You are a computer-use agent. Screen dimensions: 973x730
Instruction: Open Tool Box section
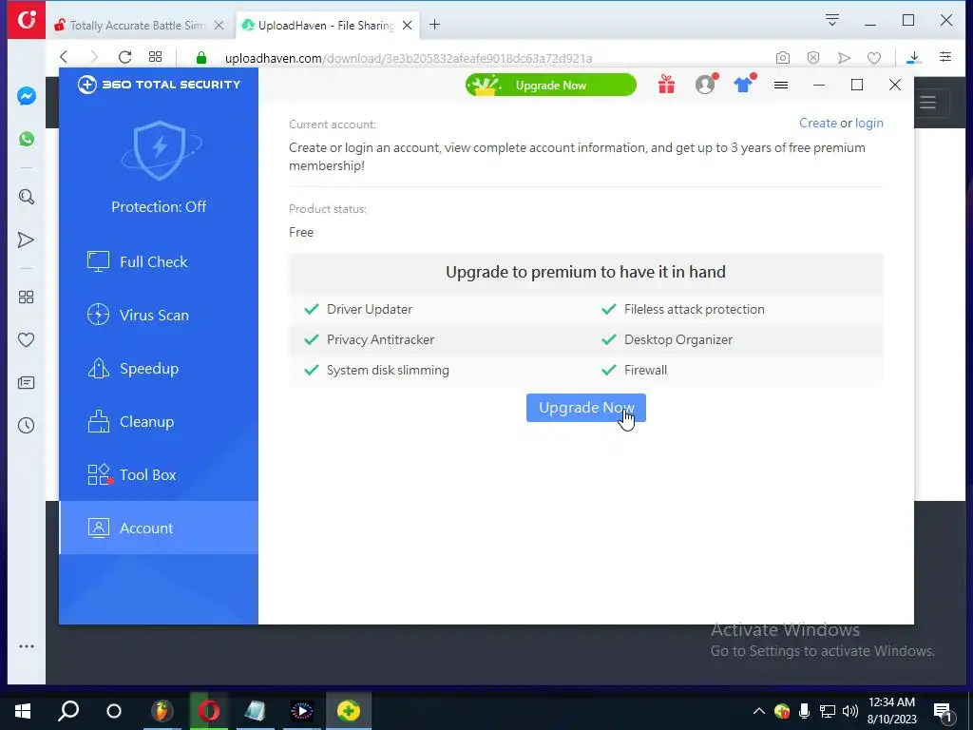click(159, 475)
